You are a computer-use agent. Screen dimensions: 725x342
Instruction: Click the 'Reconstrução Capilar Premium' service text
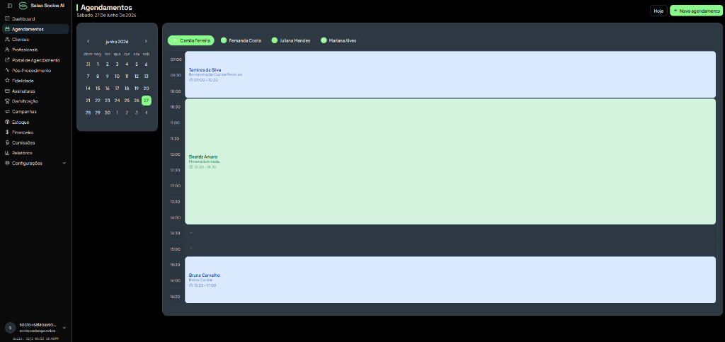click(215, 74)
